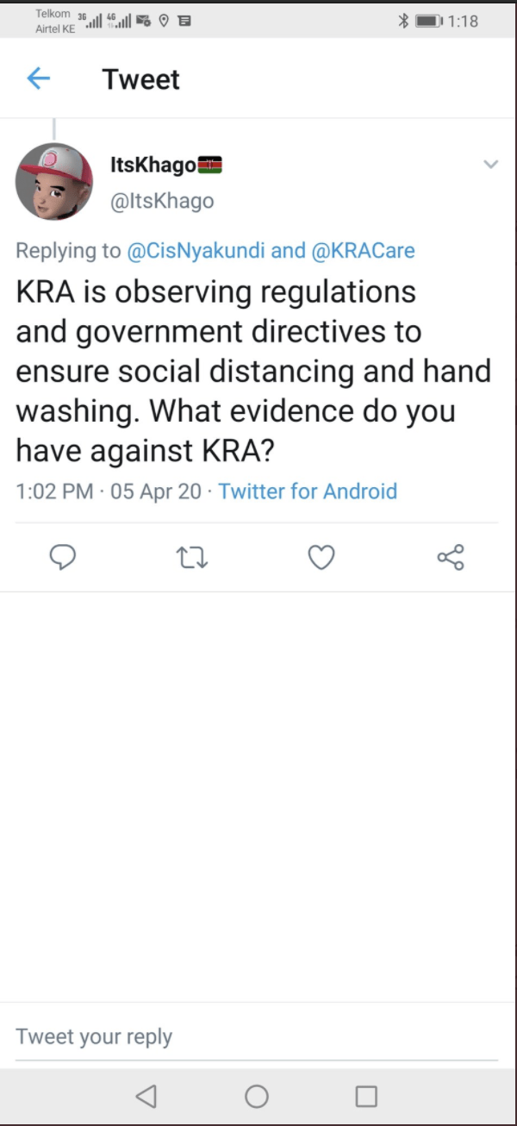Like the tweet with the heart icon
Image resolution: width=517 pixels, height=1126 pixels.
click(x=321, y=558)
